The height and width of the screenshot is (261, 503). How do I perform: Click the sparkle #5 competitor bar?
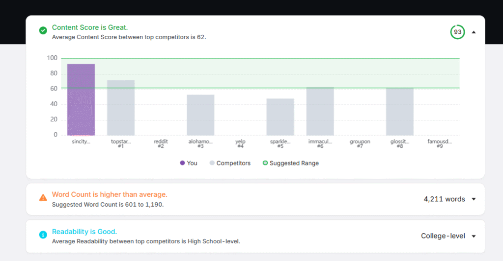(280, 117)
